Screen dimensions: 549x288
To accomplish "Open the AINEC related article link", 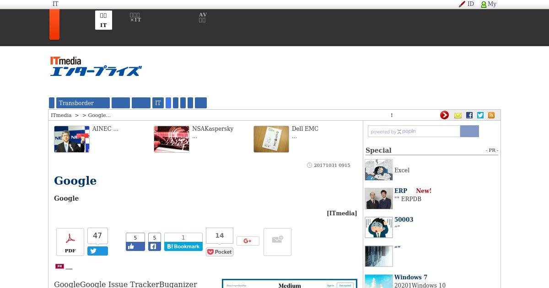I will pyautogui.click(x=105, y=128).
